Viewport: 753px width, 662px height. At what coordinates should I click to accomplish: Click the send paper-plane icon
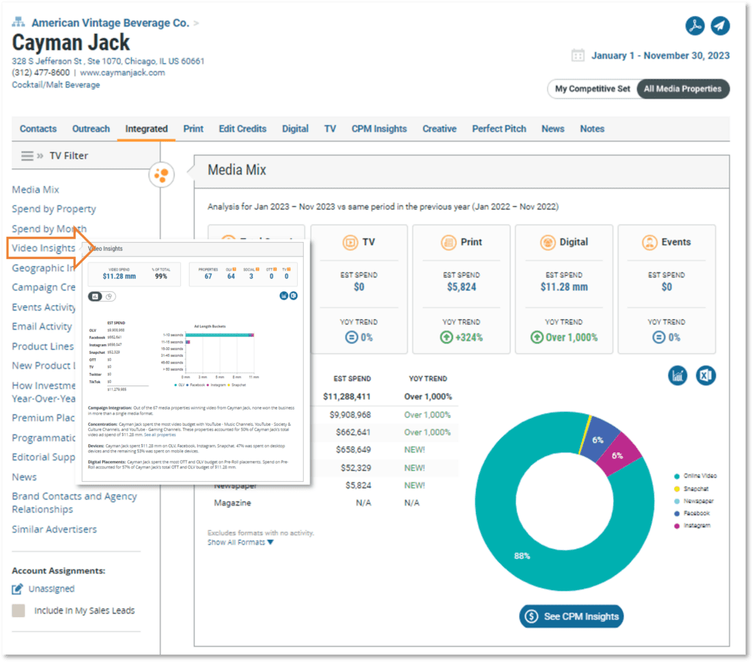pyautogui.click(x=720, y=26)
